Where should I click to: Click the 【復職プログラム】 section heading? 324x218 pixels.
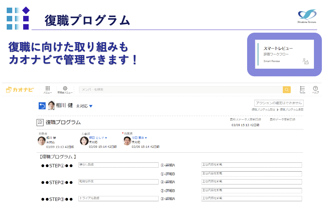point(57,157)
